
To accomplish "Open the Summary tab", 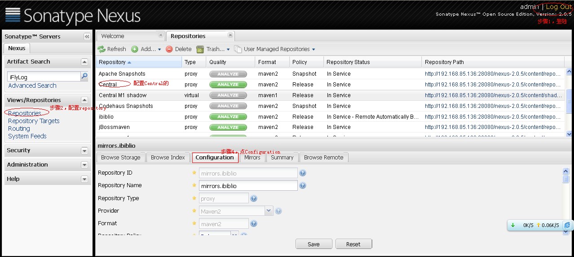I will [x=282, y=157].
